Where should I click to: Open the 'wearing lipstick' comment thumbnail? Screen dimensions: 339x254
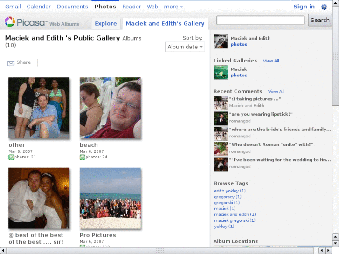[221, 118]
